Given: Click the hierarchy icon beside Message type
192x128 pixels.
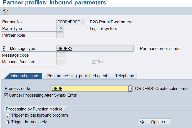Looking at the screenshot, I should point(4,49).
